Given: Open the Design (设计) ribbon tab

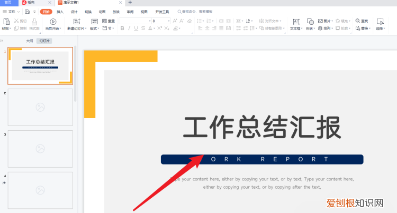Looking at the screenshot, I should pos(74,12).
